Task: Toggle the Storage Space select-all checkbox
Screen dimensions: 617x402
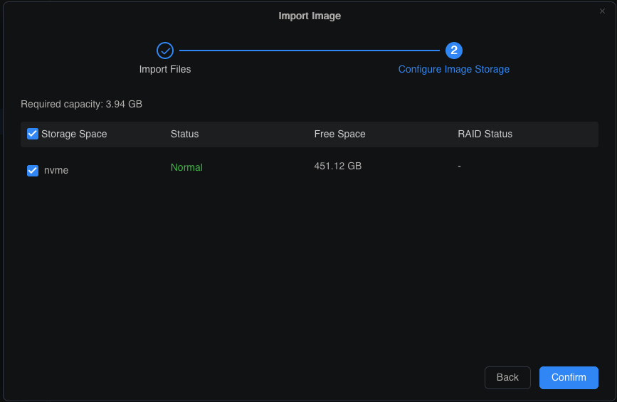Action: [x=33, y=134]
